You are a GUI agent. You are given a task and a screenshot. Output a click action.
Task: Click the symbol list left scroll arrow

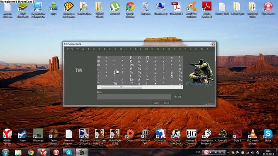pos(99,87)
